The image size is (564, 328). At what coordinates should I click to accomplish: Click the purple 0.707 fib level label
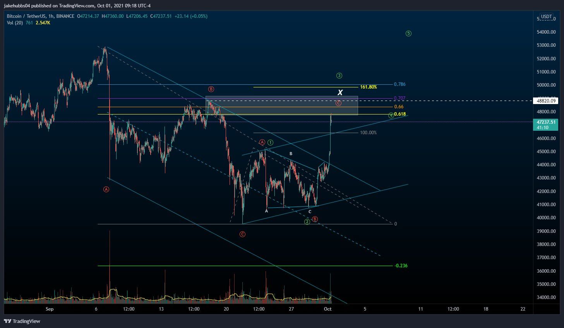(x=399, y=98)
